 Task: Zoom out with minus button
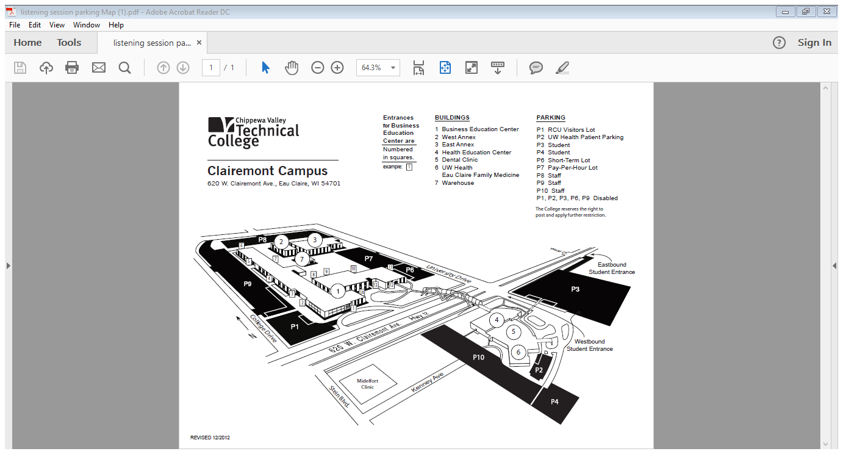[x=317, y=68]
